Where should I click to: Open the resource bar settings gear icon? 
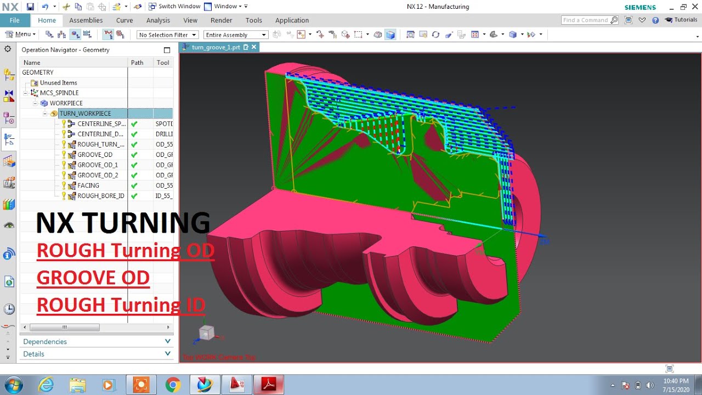coord(8,49)
